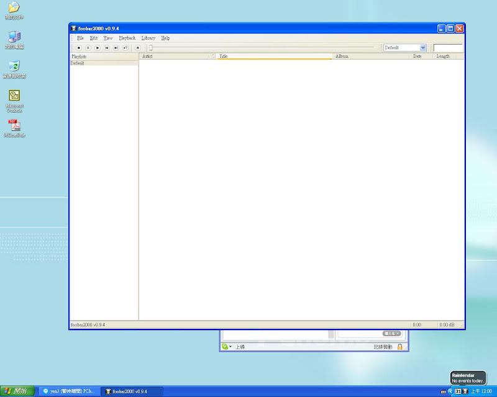
Task: Open the View menu
Action: tap(107, 38)
